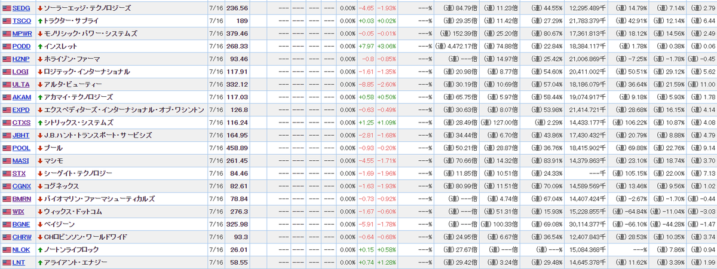
Task: Open the TSCO ticker link
Action: 22,20
